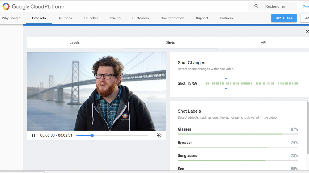Click the Shot Labels panel scrollbar
This screenshot has height=173, width=309.
click(307, 128)
